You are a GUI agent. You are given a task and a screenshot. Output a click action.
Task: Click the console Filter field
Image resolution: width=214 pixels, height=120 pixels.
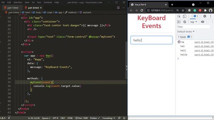[x=193, y=27]
